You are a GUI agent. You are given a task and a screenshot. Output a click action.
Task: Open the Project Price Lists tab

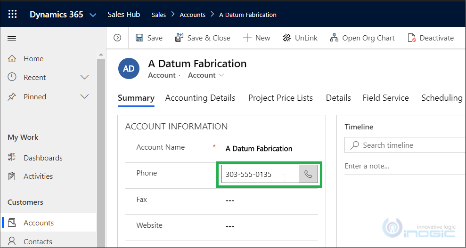pyautogui.click(x=280, y=98)
